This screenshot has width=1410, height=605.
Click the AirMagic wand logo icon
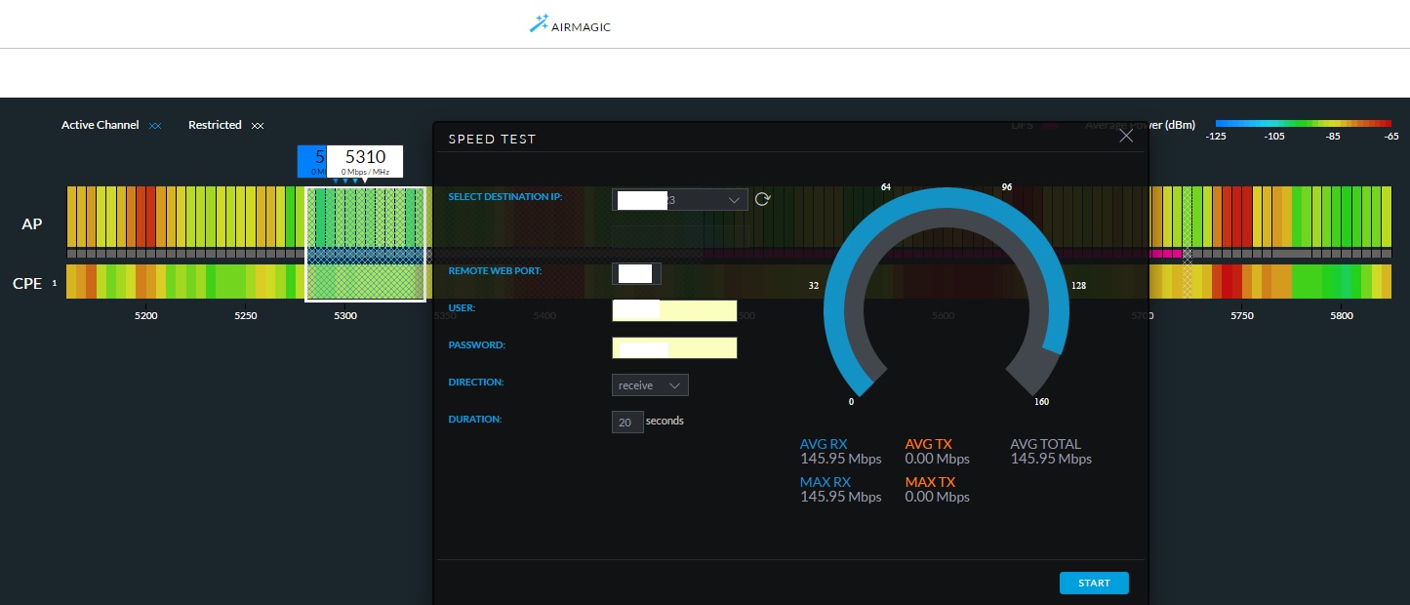pos(540,24)
